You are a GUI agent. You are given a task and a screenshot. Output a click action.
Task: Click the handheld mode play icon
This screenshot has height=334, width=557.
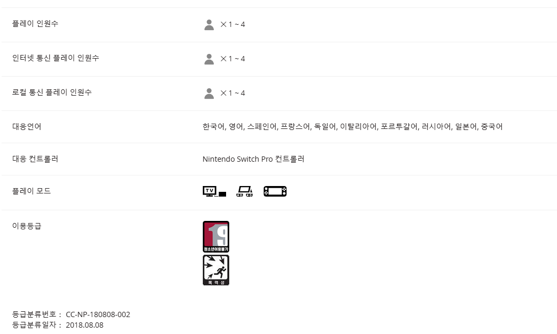tap(275, 191)
